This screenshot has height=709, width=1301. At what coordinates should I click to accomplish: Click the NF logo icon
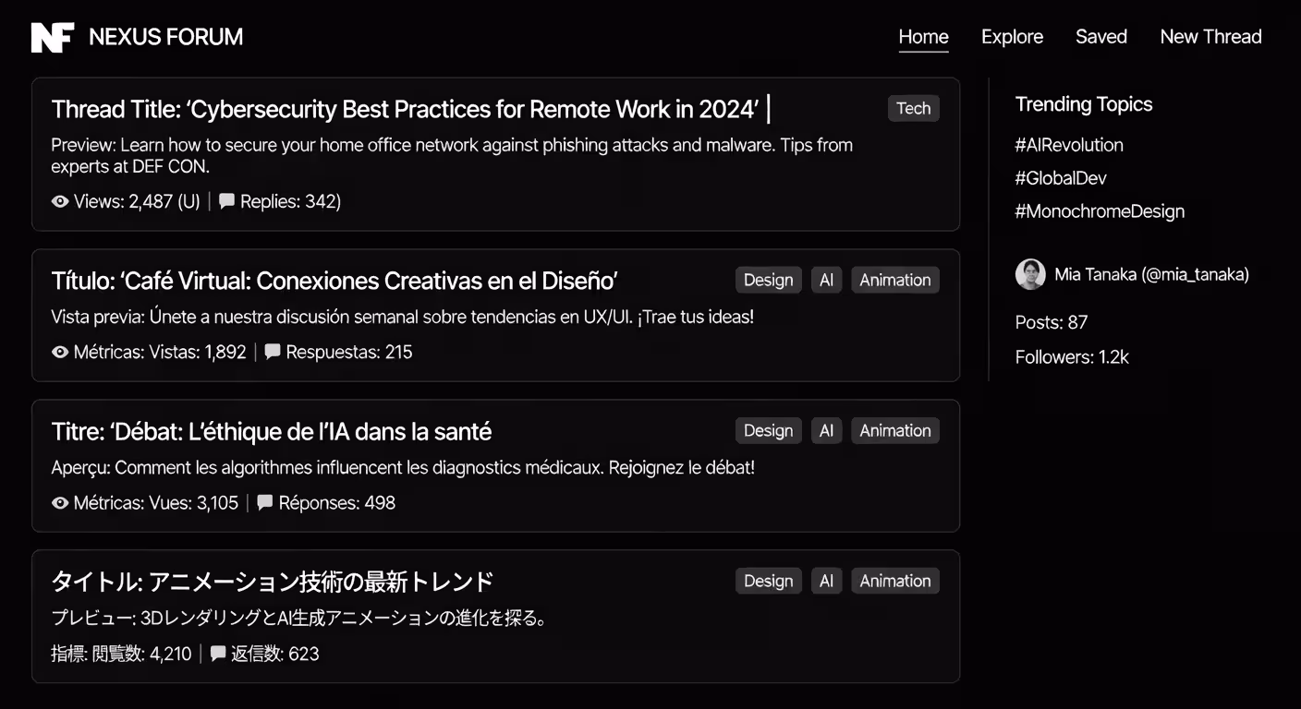pos(53,37)
